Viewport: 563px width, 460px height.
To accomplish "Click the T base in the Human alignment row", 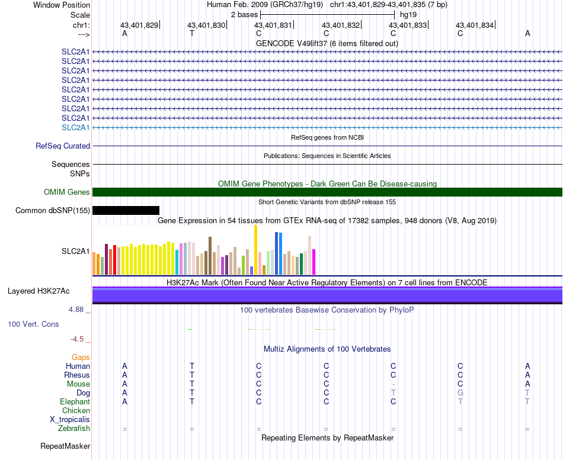I will [192, 366].
